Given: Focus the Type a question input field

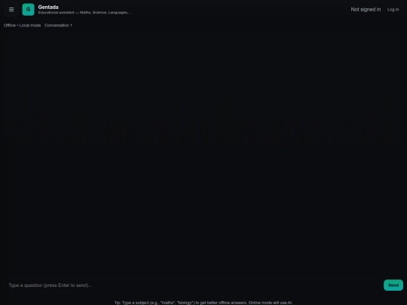Looking at the screenshot, I should (x=192, y=285).
